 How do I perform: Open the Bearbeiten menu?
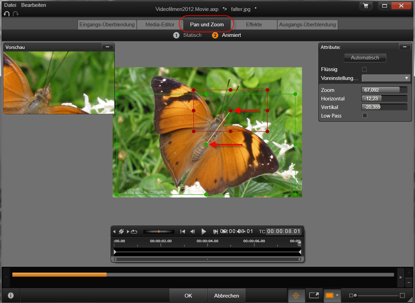click(x=33, y=5)
